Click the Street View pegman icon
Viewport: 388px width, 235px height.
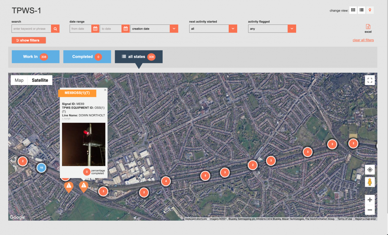(x=370, y=182)
